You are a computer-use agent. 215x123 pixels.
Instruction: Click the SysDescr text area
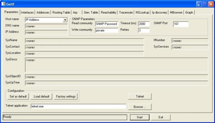tap(116, 65)
